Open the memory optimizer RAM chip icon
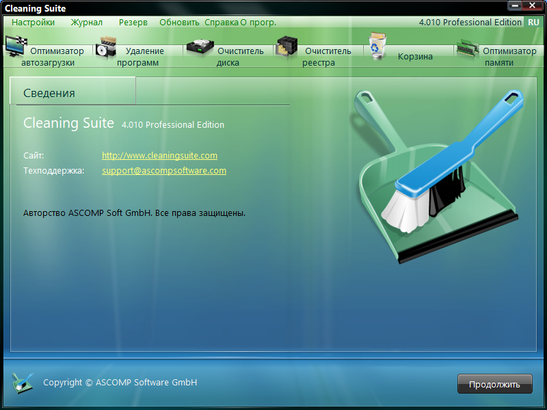This screenshot has height=410, width=547. 468,49
